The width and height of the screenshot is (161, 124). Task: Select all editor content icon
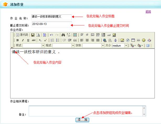tap(75, 35)
